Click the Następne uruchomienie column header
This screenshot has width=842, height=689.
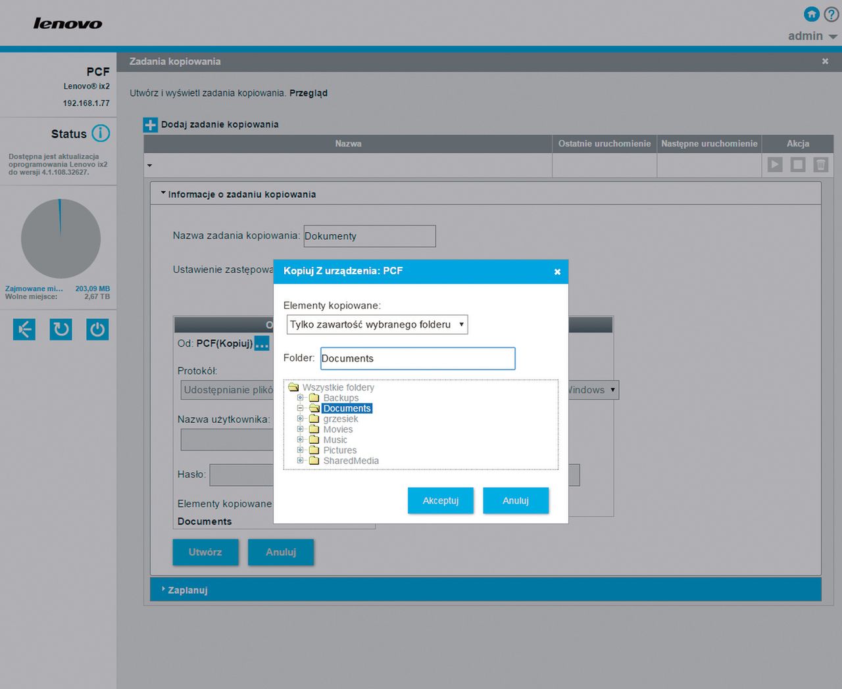click(709, 143)
